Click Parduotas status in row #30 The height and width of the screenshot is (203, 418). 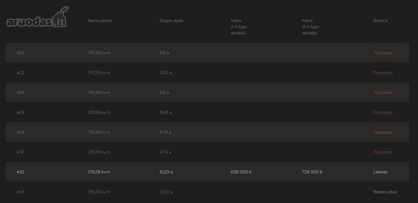pyautogui.click(x=383, y=152)
